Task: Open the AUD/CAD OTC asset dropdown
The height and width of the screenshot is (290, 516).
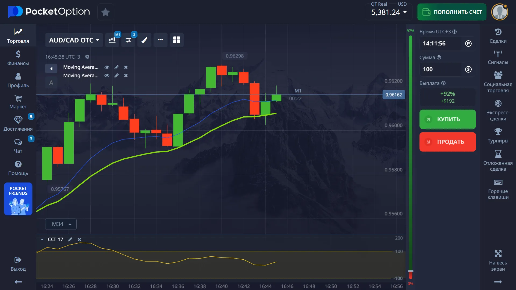Action: [74, 40]
